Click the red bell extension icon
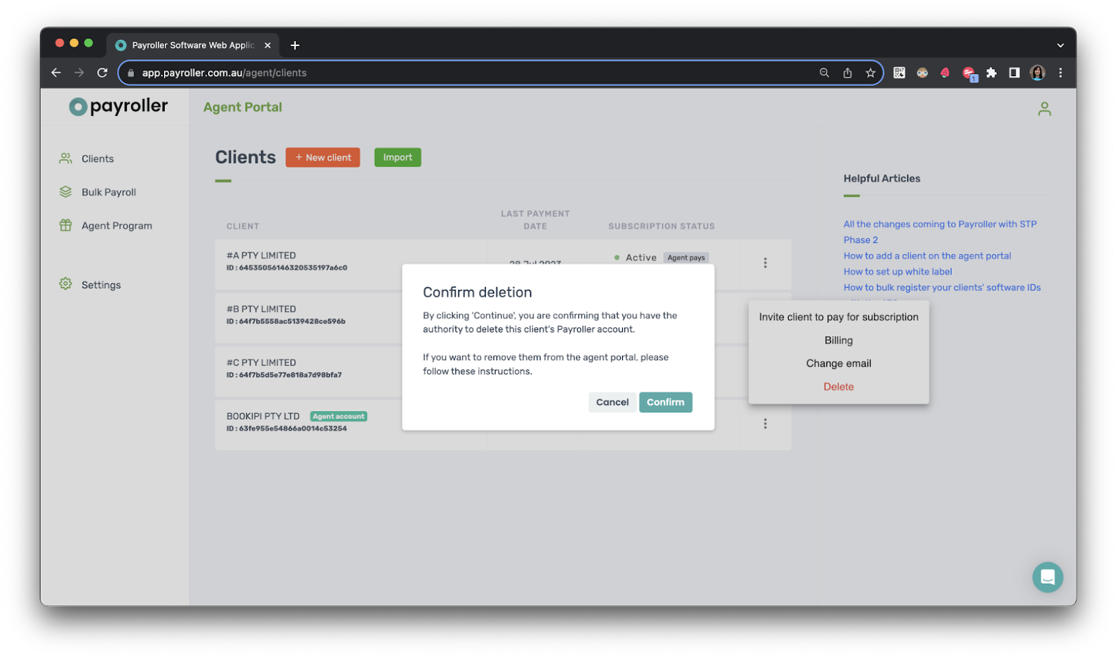 (x=945, y=73)
